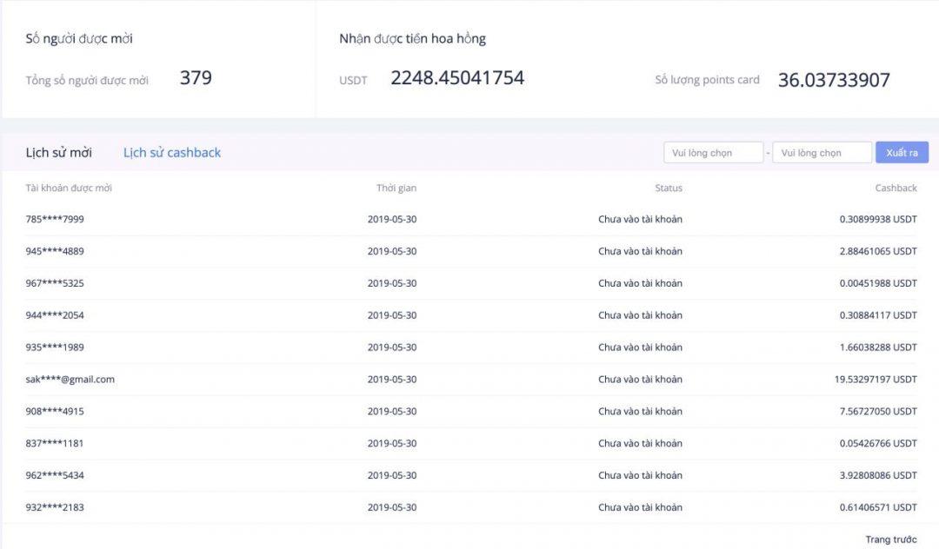
Task: Select invited account 837****1181
Action: tap(55, 443)
